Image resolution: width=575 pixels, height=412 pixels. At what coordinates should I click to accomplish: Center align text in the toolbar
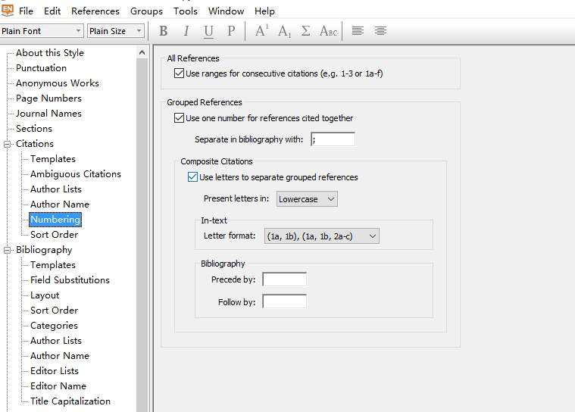point(380,31)
